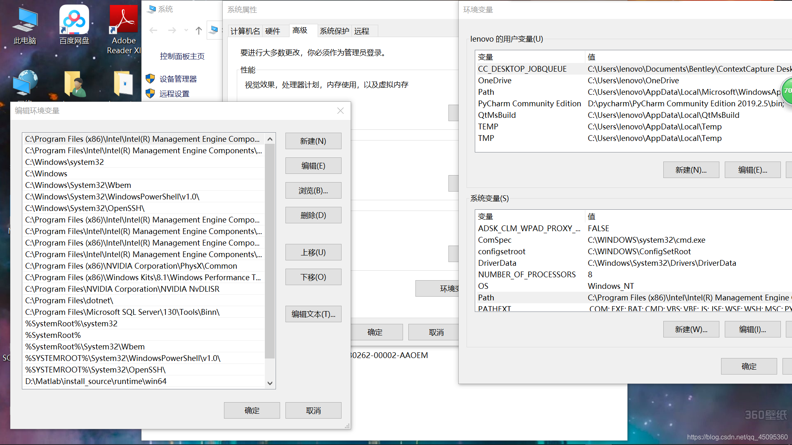Click 值 column header in user variables
Screen dimensions: 792x445
(x=688, y=57)
